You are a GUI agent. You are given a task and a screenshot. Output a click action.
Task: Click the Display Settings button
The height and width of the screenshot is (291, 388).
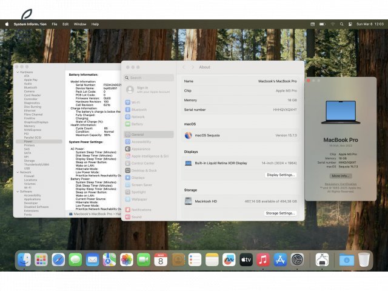tap(281, 175)
